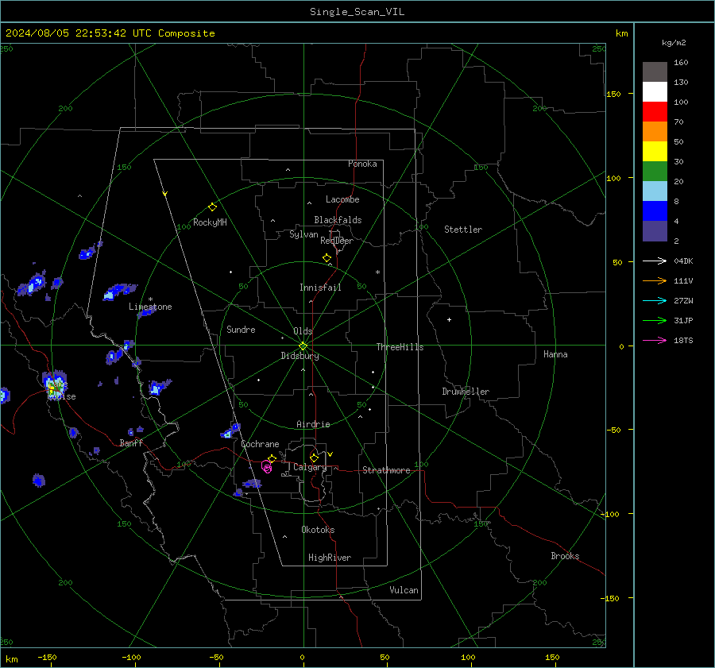This screenshot has width=715, height=668.
Task: Click the blue echo southwest of Calgary
Action: coord(252,484)
